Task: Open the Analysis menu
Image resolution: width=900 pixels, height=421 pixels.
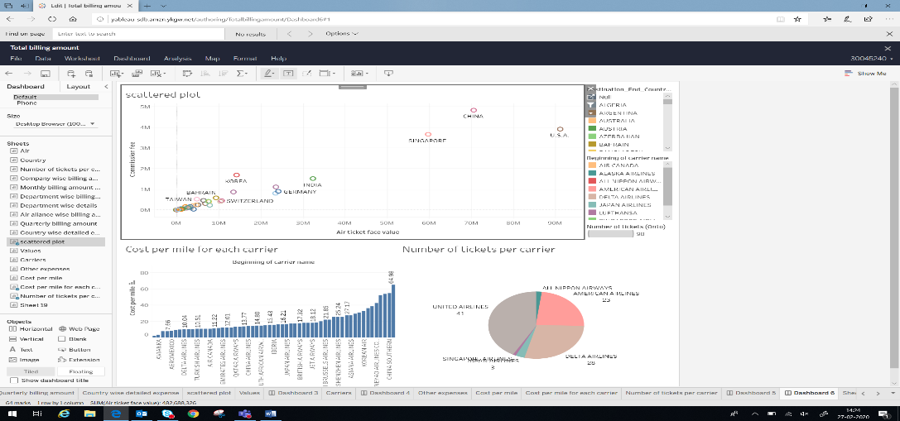Action: pyautogui.click(x=177, y=59)
